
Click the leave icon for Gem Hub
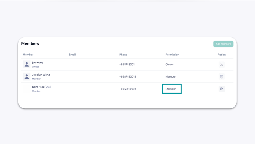(222, 89)
